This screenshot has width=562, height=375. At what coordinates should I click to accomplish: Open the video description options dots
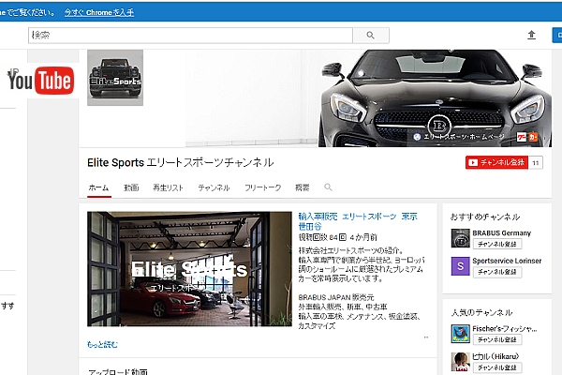[426, 337]
